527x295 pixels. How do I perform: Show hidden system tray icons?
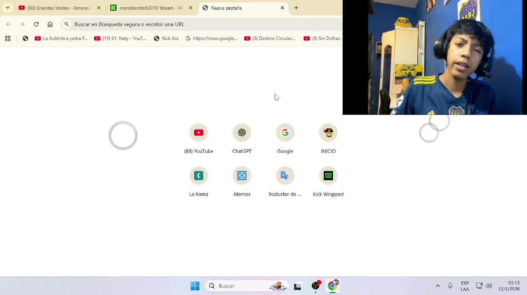pyautogui.click(x=438, y=286)
